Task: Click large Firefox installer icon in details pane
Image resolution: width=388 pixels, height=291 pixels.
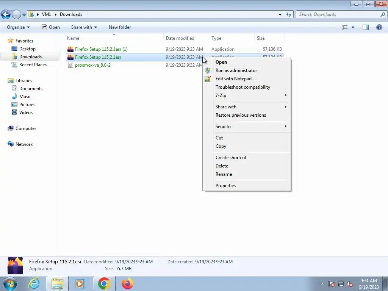Action: click(15, 266)
